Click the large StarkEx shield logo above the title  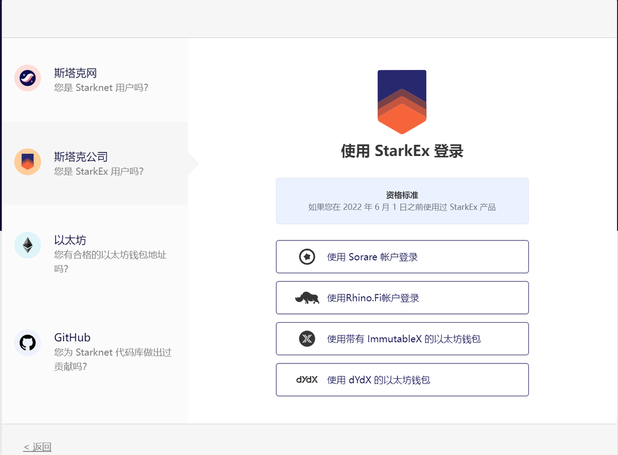(402, 101)
